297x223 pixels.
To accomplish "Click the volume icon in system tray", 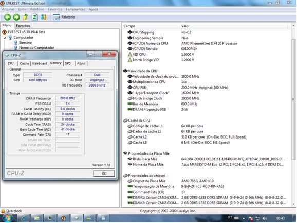I will coord(265,218).
